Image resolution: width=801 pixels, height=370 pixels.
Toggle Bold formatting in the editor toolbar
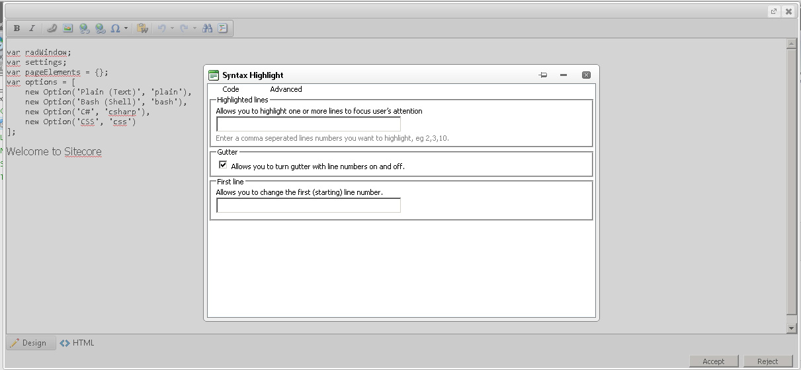pos(17,28)
